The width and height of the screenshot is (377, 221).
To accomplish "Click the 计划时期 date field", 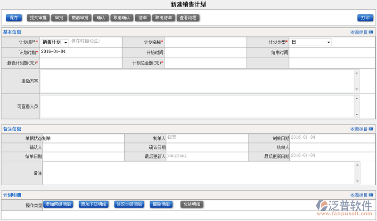I will [x=80, y=52].
